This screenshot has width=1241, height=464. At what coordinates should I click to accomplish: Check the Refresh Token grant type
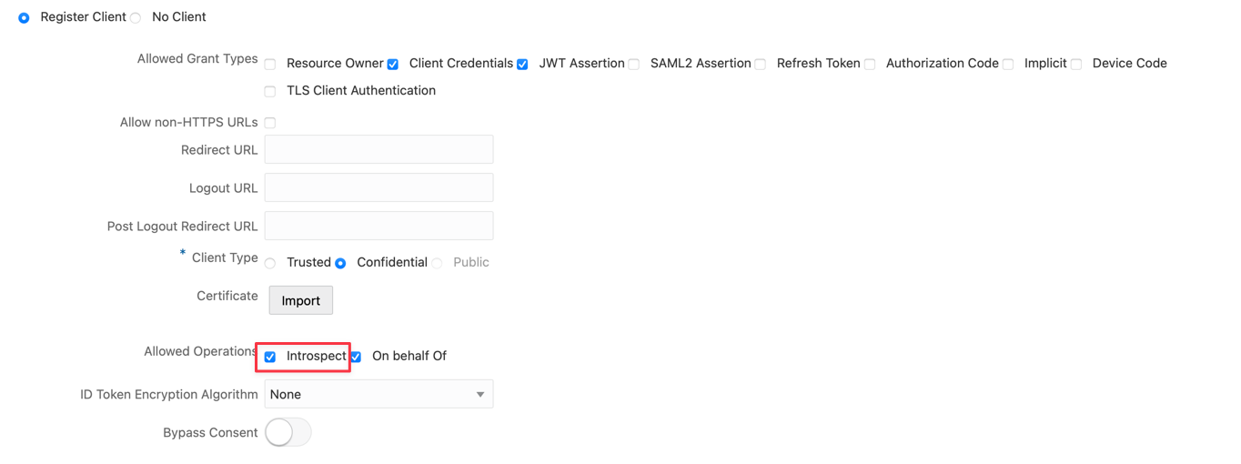click(761, 65)
